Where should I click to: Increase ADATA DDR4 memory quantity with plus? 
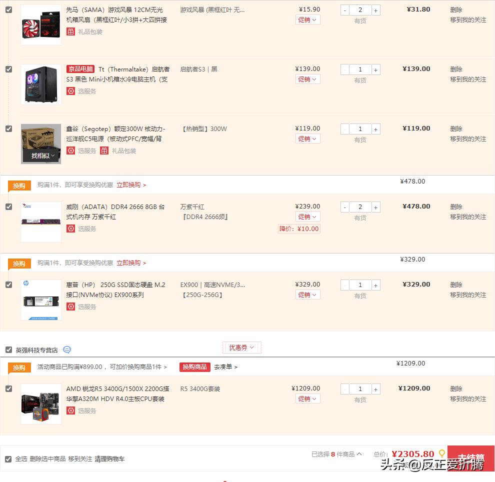[375, 207]
